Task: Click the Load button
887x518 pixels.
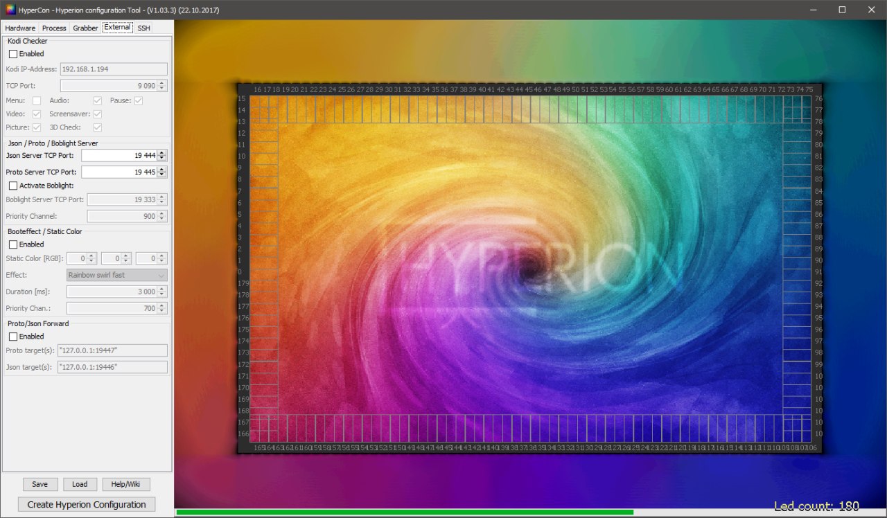Action: tap(80, 484)
